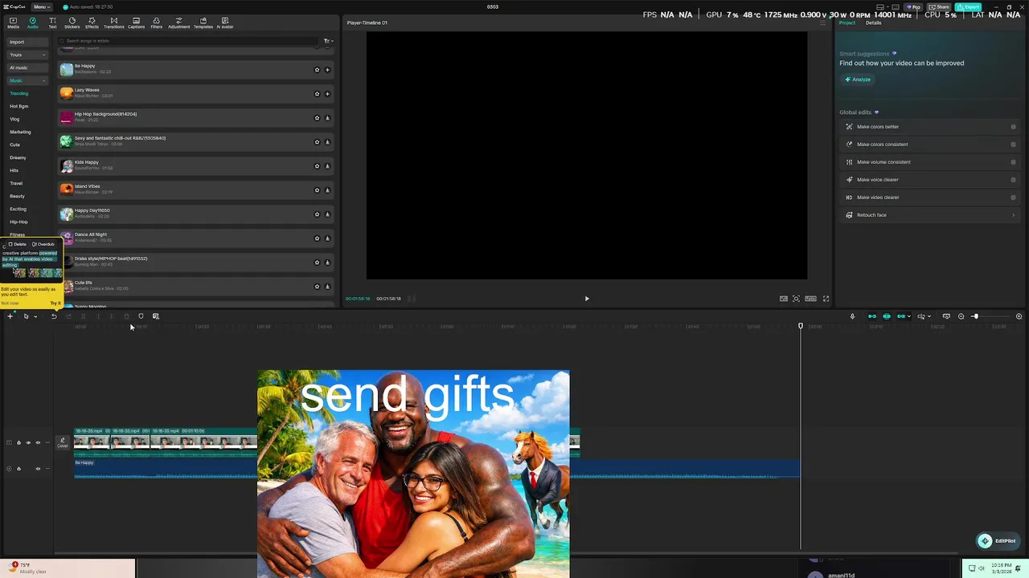Click the Search songs or artists field
The image size is (1029, 578).
coord(189,41)
